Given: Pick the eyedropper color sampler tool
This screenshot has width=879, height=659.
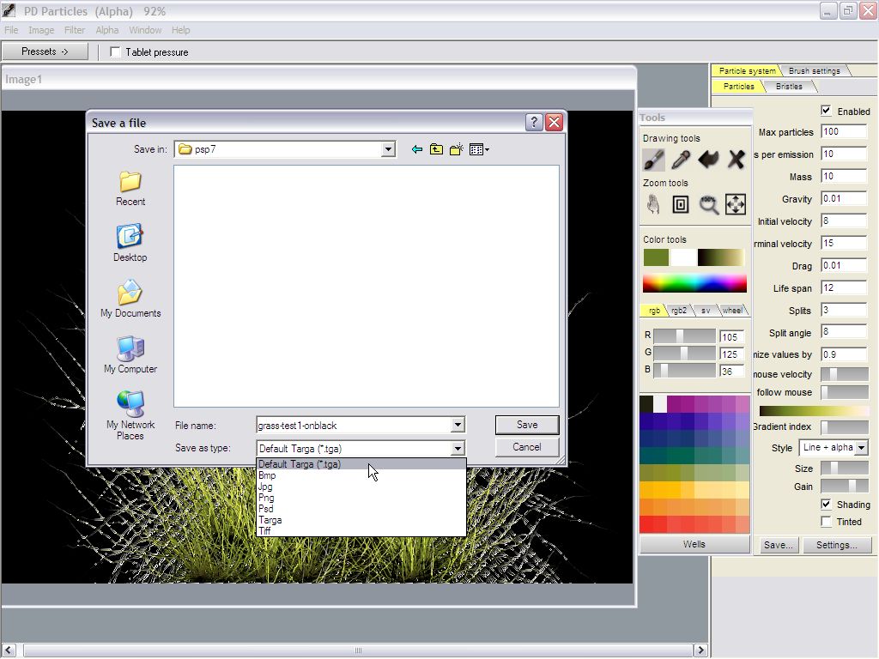Looking at the screenshot, I should tap(681, 160).
